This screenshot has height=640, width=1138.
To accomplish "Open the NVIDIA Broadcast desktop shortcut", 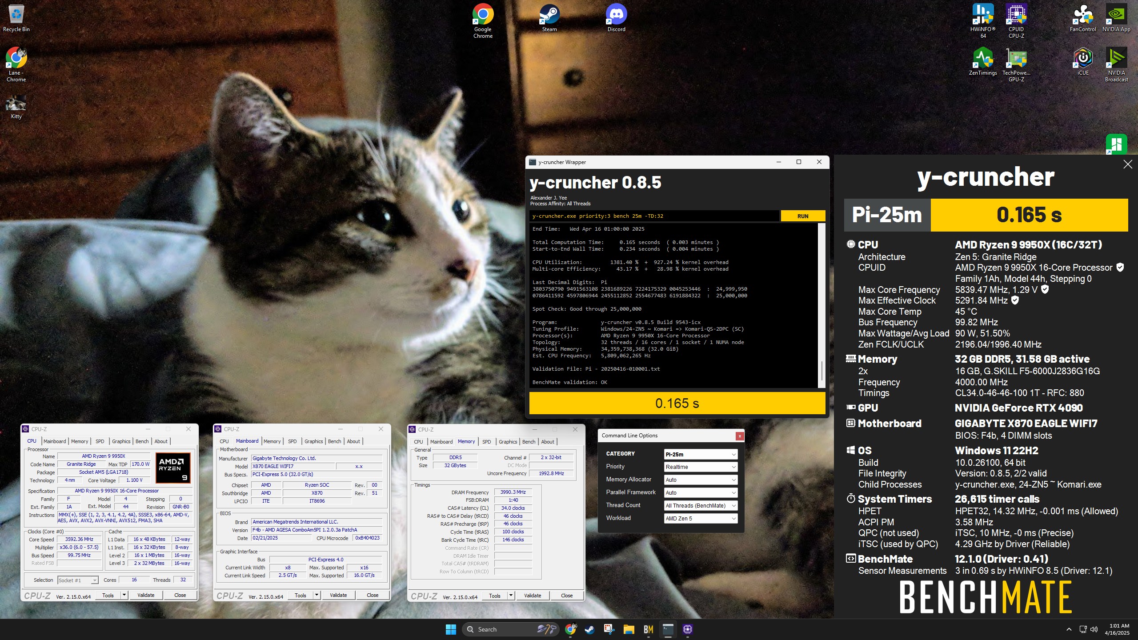I will coord(1116,64).
